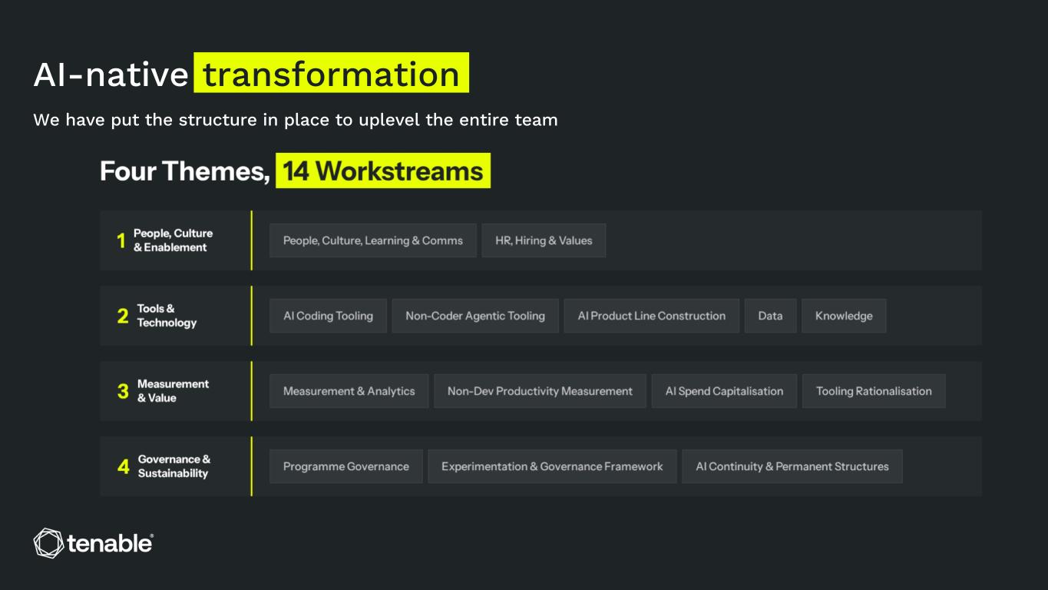Click the Tenable logo icon

[48, 543]
